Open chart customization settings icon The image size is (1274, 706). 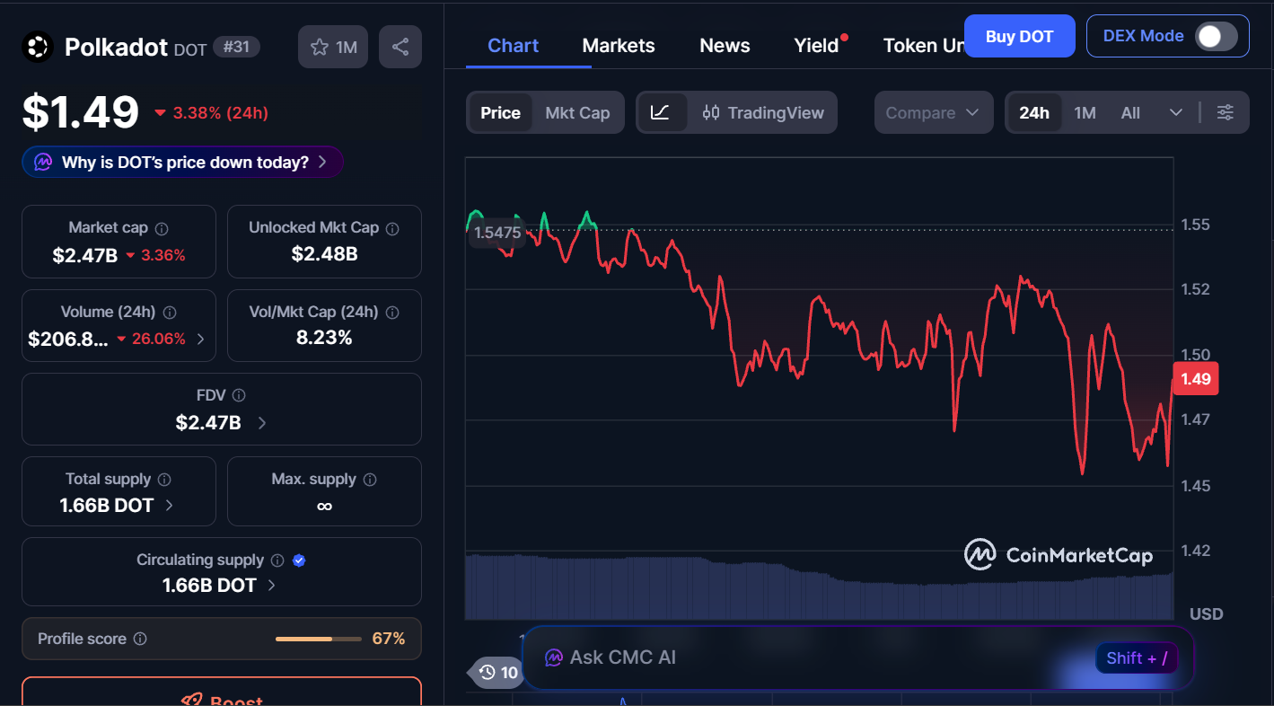[1226, 111]
